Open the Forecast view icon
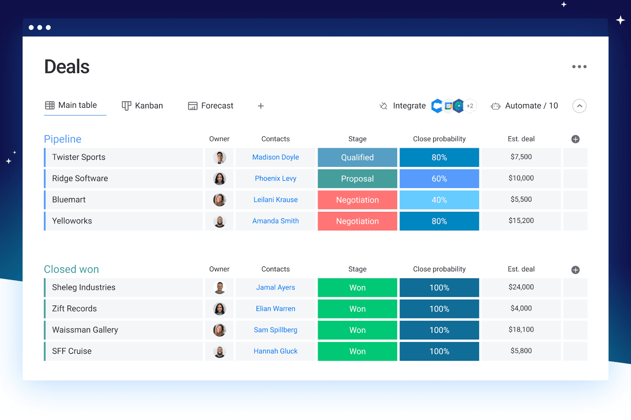The image size is (631, 420). [192, 105]
